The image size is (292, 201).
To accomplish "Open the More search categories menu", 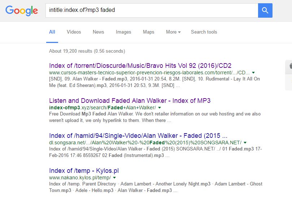I will pyautogui.click(x=173, y=32).
